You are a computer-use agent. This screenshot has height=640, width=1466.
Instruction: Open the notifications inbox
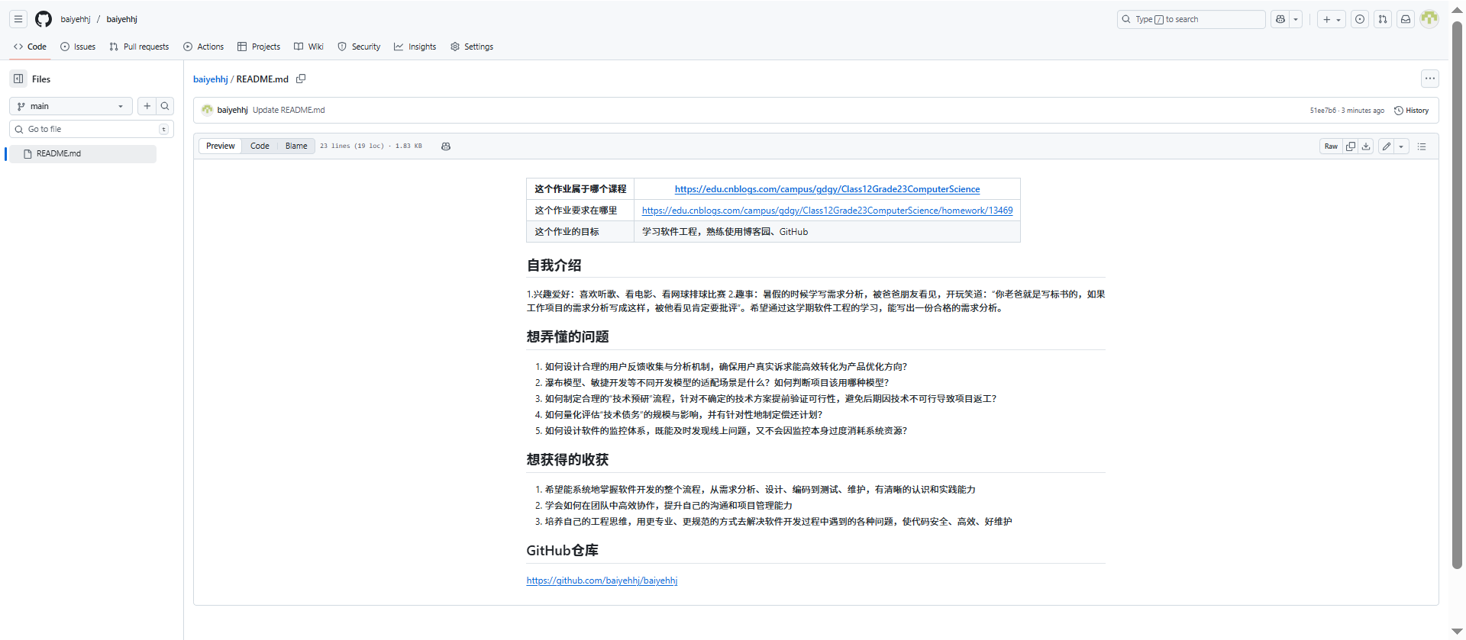tap(1406, 19)
